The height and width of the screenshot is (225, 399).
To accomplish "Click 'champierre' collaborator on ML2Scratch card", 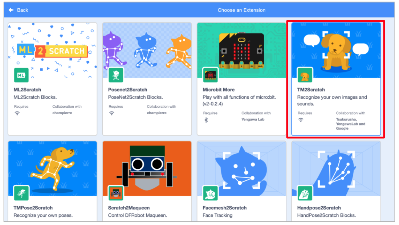I will [62, 113].
